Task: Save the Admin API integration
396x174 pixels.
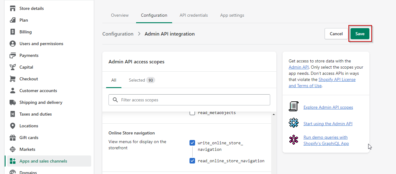Action: tap(360, 34)
